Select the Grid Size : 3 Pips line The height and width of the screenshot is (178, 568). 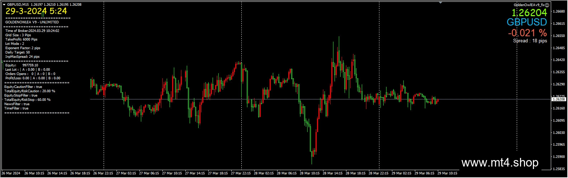18,35
